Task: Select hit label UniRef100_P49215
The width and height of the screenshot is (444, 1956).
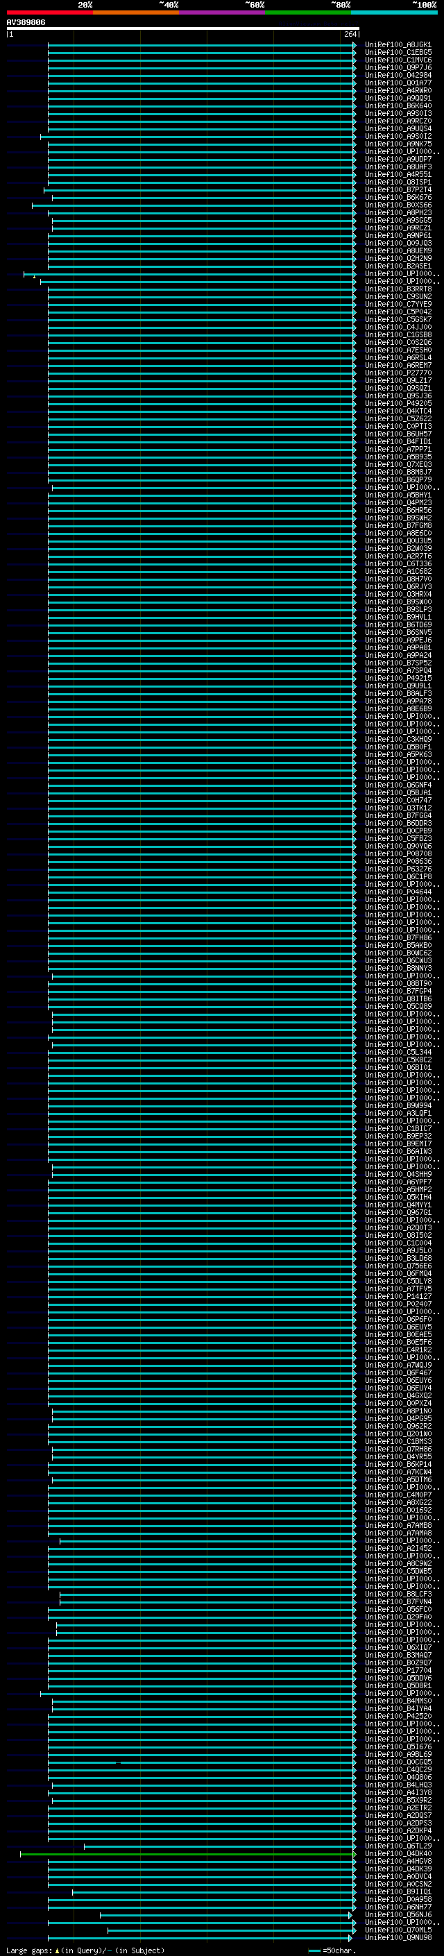Action: pyautogui.click(x=398, y=678)
